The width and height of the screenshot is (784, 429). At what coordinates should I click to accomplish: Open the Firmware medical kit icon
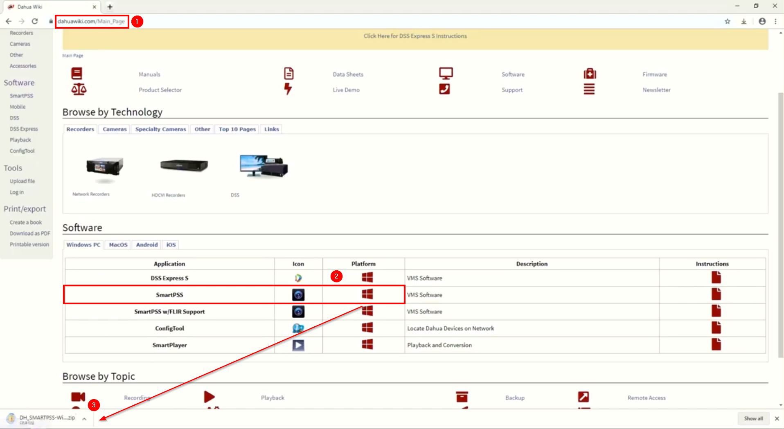pos(590,74)
